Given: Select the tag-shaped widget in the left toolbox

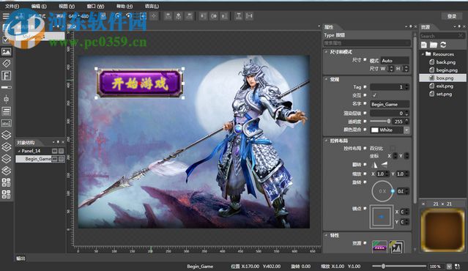Looking at the screenshot, I should coord(7,63).
